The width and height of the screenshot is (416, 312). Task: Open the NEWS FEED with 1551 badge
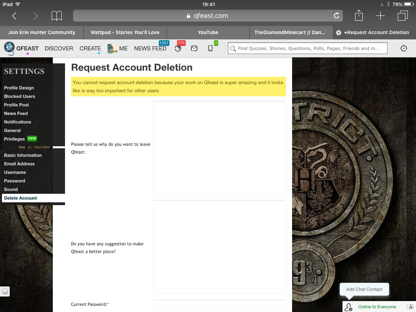(150, 49)
